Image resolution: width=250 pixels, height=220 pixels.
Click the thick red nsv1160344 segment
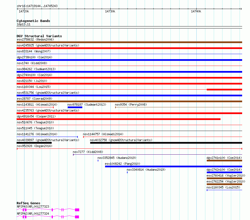coord(224,90)
